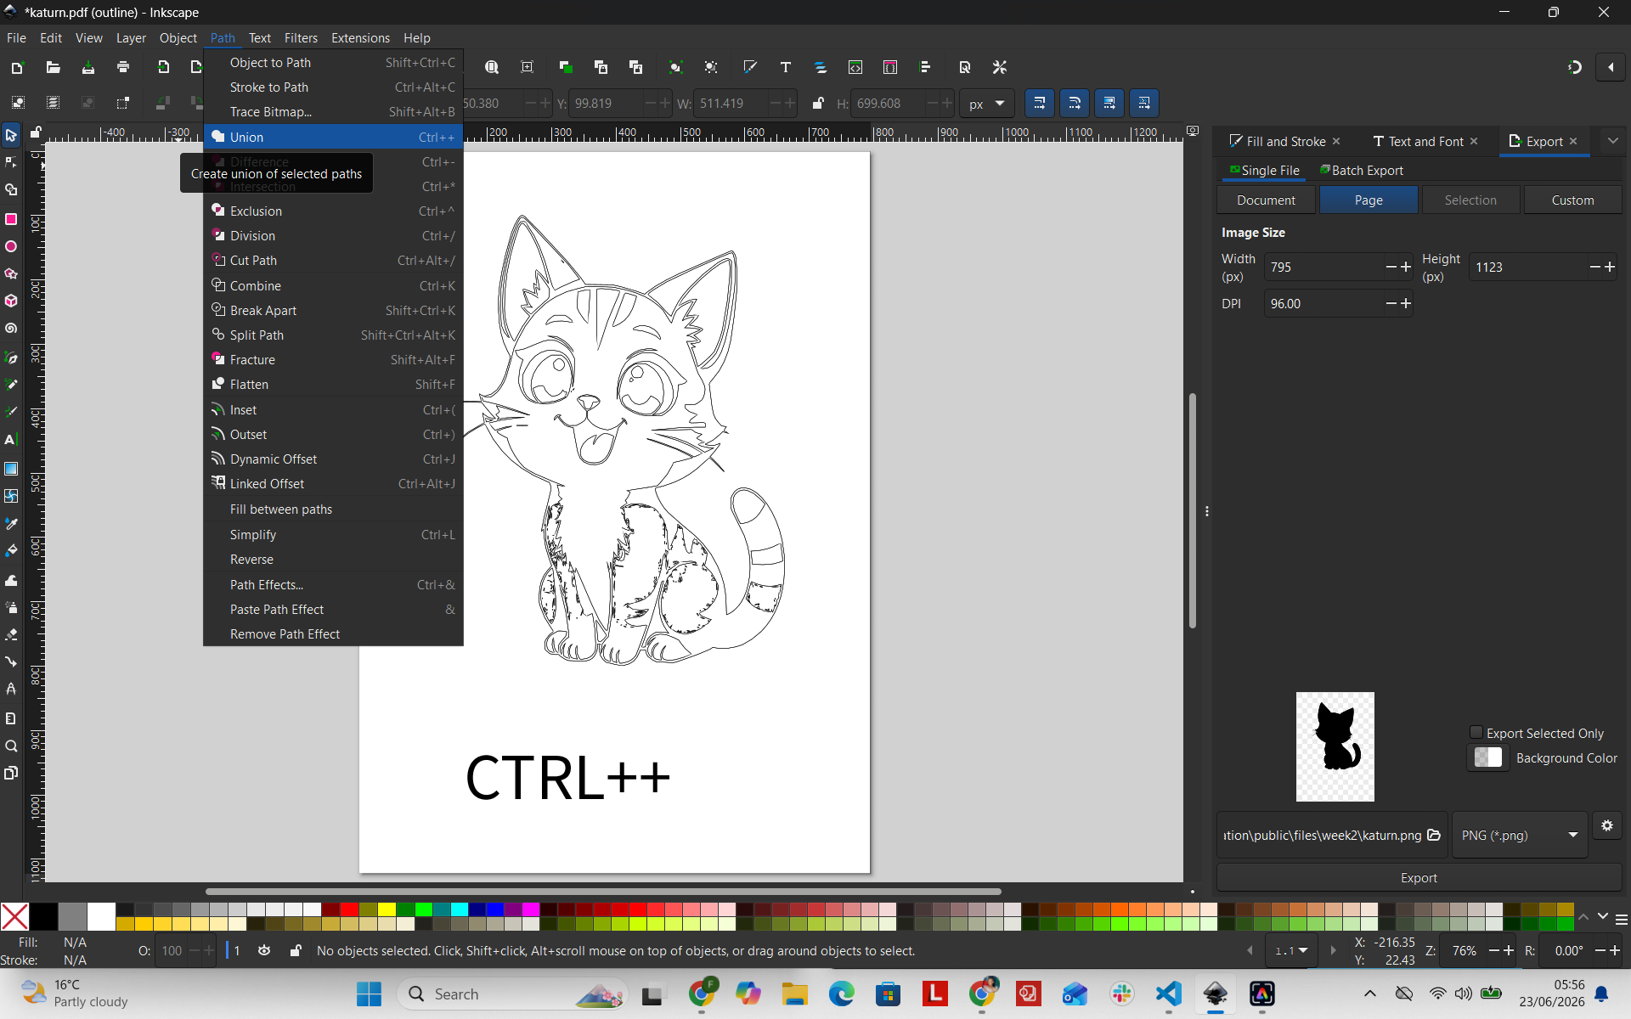Enable Export Selected Only checkbox

(x=1476, y=733)
